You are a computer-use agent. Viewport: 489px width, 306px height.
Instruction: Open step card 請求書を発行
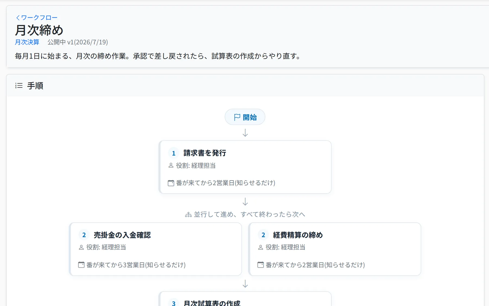(245, 167)
